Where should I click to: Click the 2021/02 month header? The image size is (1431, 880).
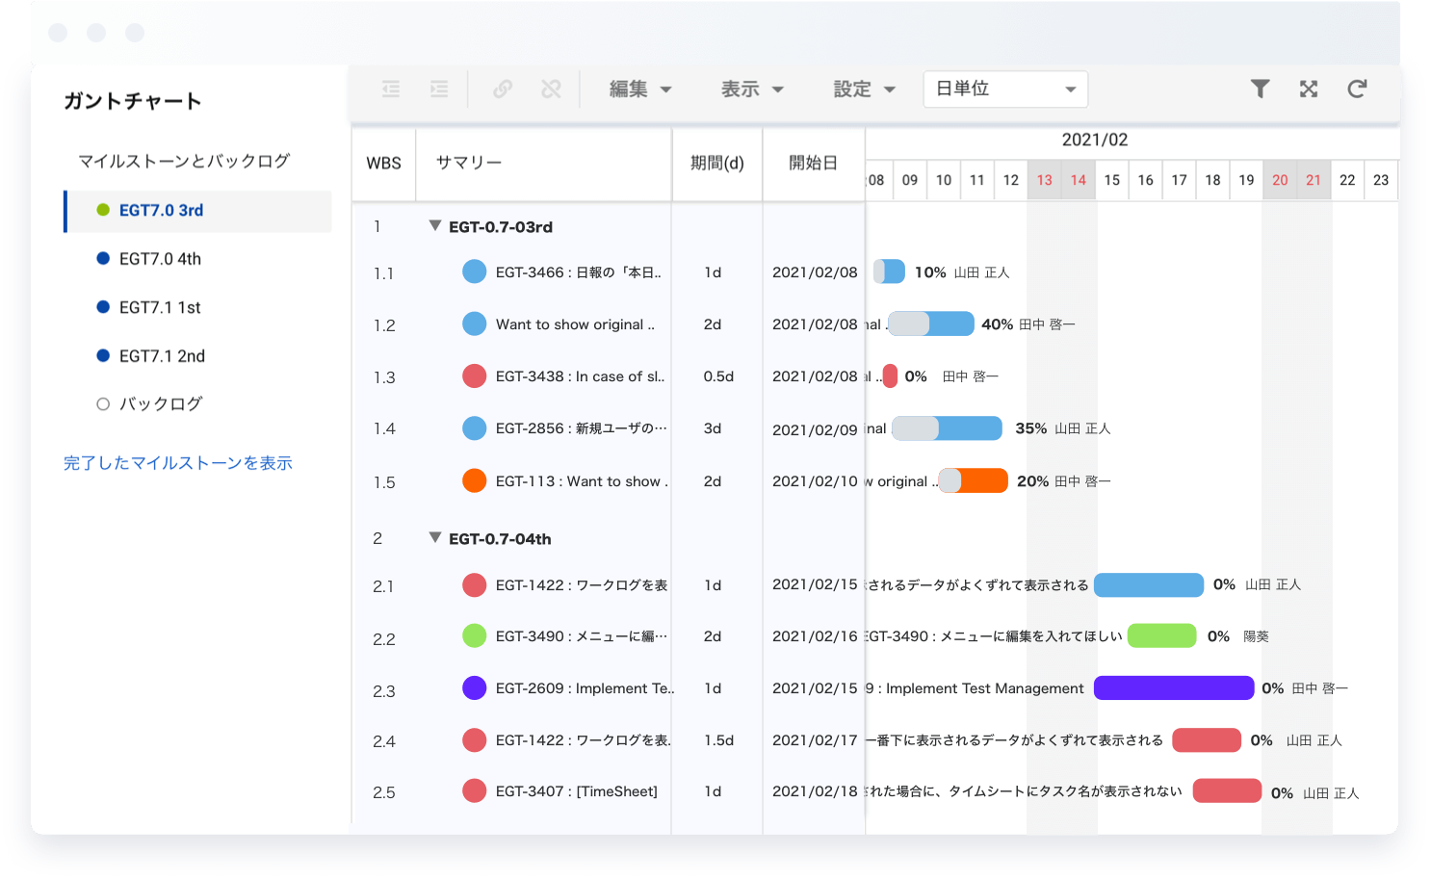tap(1094, 141)
